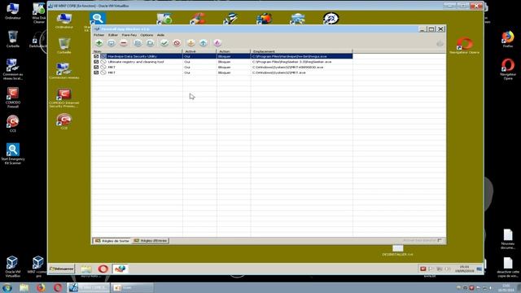Switch to Règles de Sortie tab

pyautogui.click(x=112, y=241)
